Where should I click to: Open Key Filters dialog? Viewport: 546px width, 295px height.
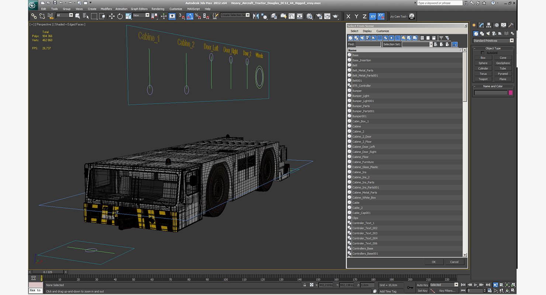pos(447,291)
